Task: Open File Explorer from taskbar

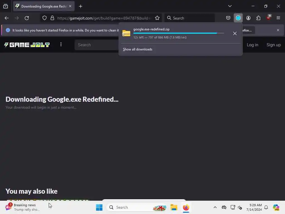Action: tap(174, 207)
